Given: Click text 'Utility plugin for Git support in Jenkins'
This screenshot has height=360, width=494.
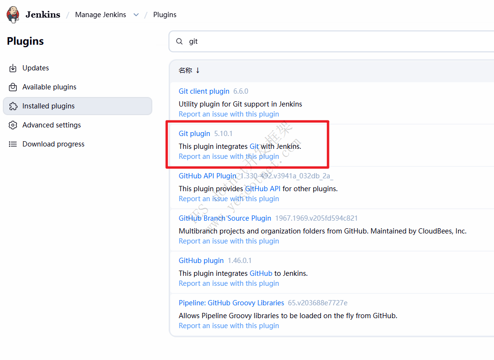Looking at the screenshot, I should click(x=240, y=104).
